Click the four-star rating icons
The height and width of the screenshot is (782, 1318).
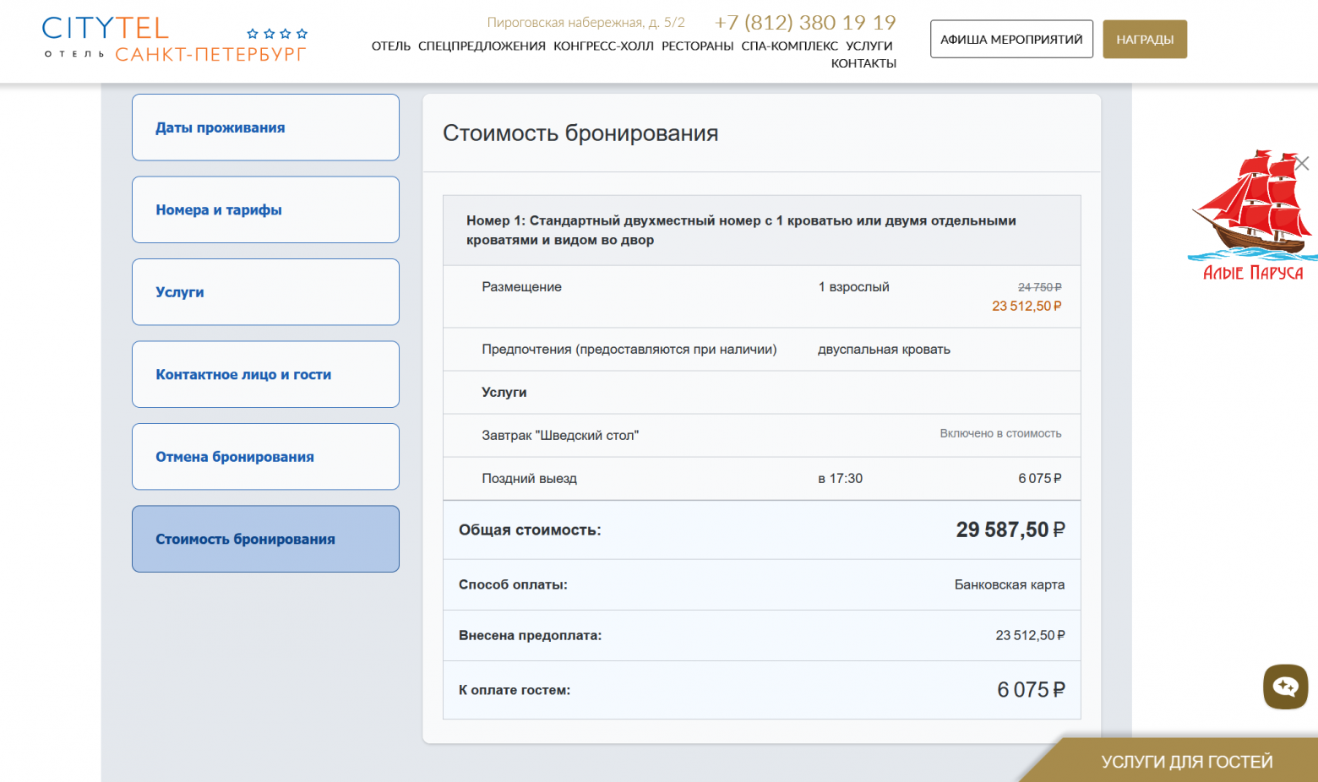(277, 34)
